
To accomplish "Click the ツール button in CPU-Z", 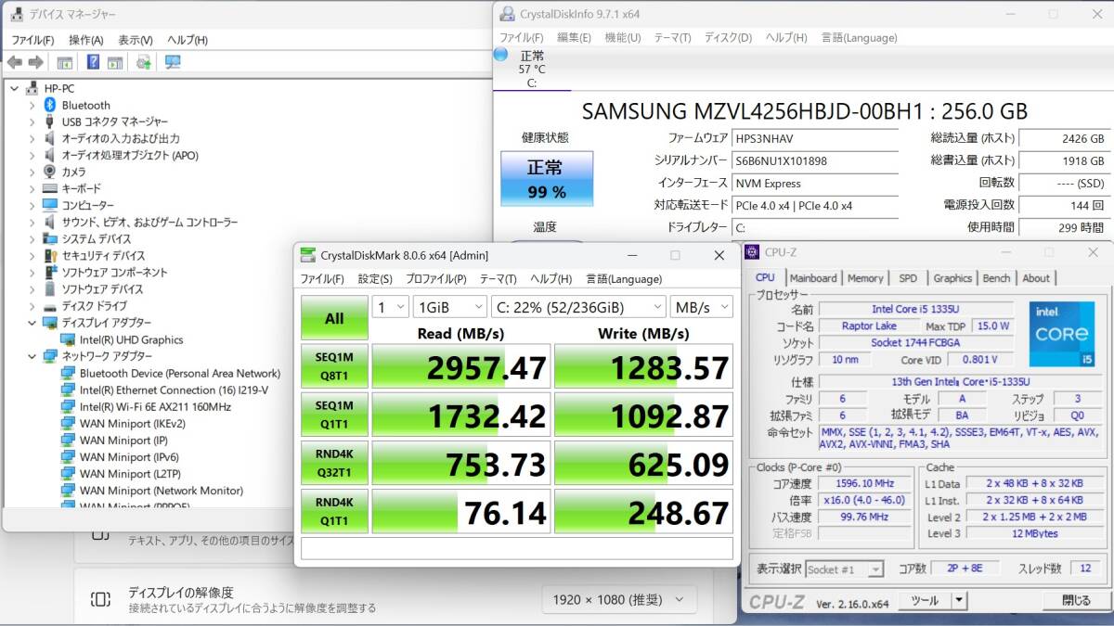I will 925,601.
